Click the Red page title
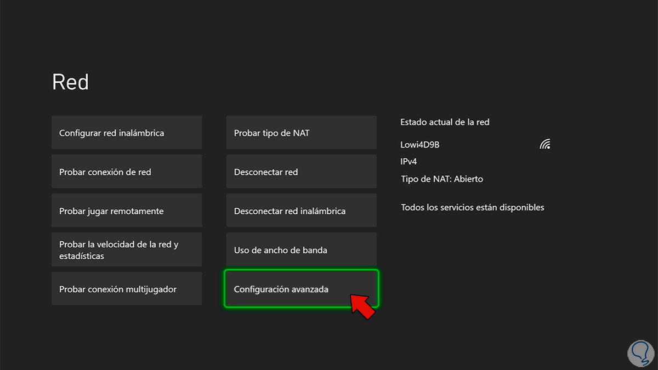 pyautogui.click(x=70, y=82)
